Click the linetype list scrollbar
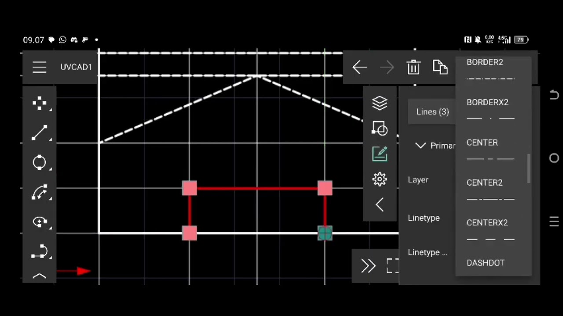The image size is (563, 316). click(529, 169)
